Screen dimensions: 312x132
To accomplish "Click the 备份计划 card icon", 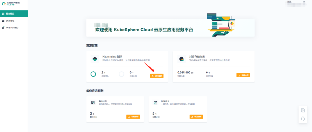I will (x=93, y=102).
